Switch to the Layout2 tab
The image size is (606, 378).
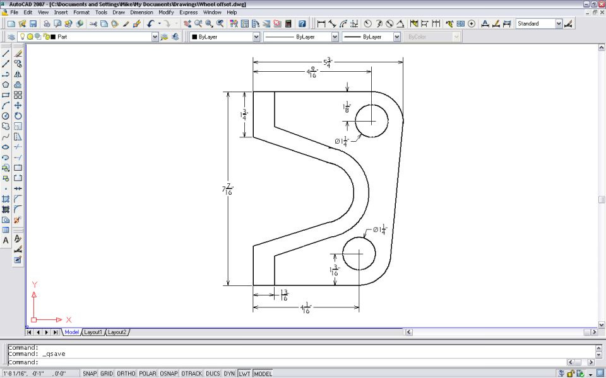(117, 332)
